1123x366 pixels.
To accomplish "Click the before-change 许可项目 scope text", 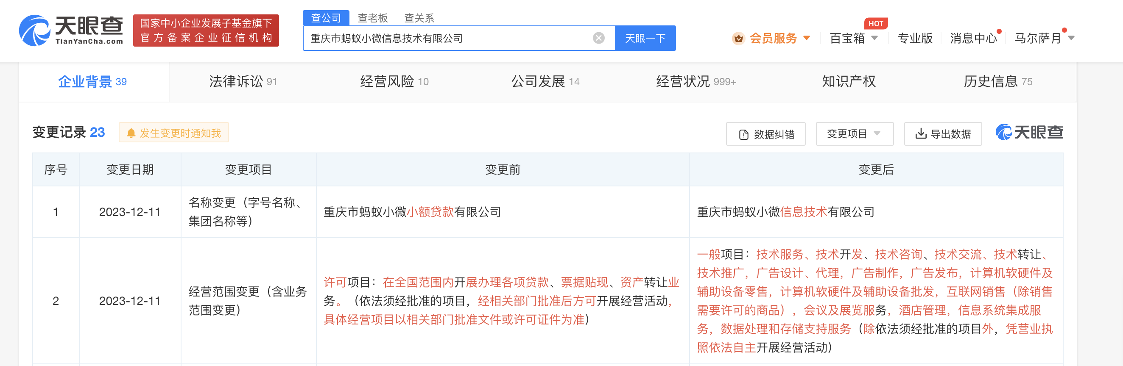I will (501, 301).
